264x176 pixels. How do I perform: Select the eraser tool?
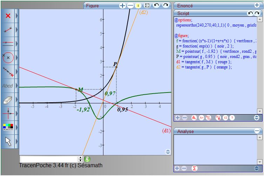coord(8,100)
